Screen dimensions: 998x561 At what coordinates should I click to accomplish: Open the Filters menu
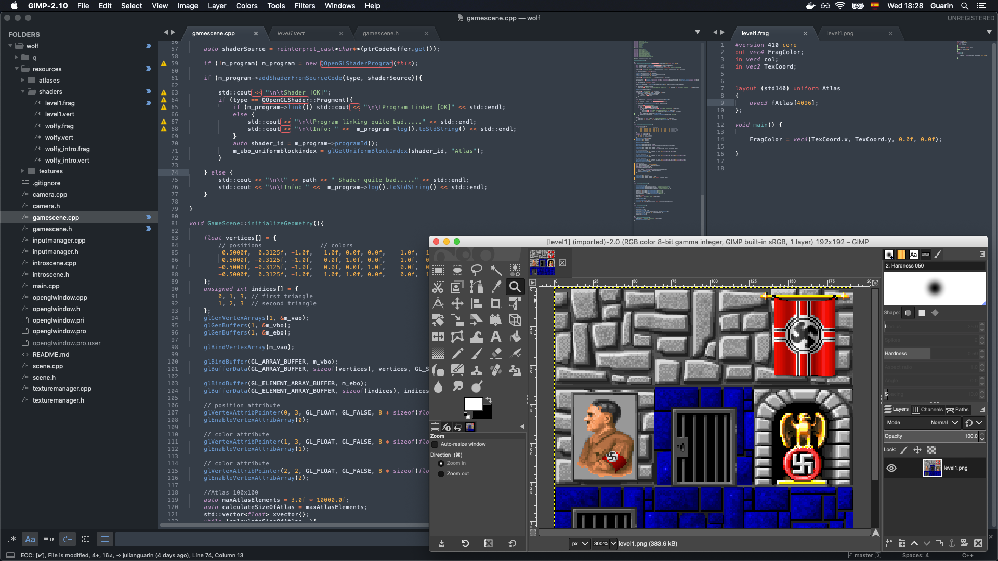305,6
